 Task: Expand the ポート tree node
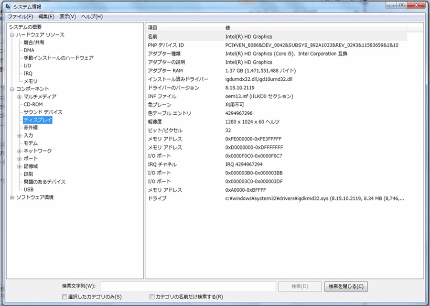[x=19, y=159]
